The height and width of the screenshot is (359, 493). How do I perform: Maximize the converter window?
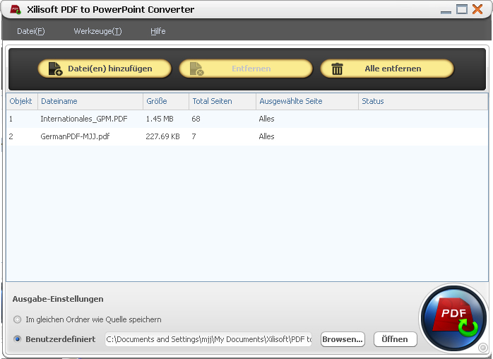tap(462, 9)
